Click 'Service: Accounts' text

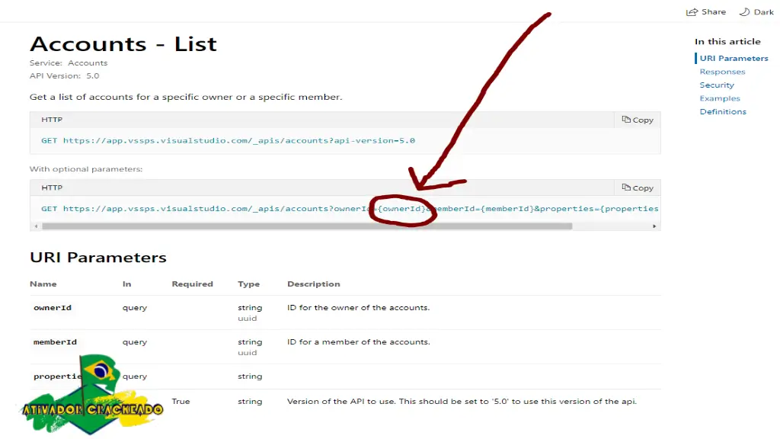point(68,63)
